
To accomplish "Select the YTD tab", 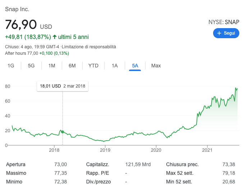I will click(x=93, y=66).
